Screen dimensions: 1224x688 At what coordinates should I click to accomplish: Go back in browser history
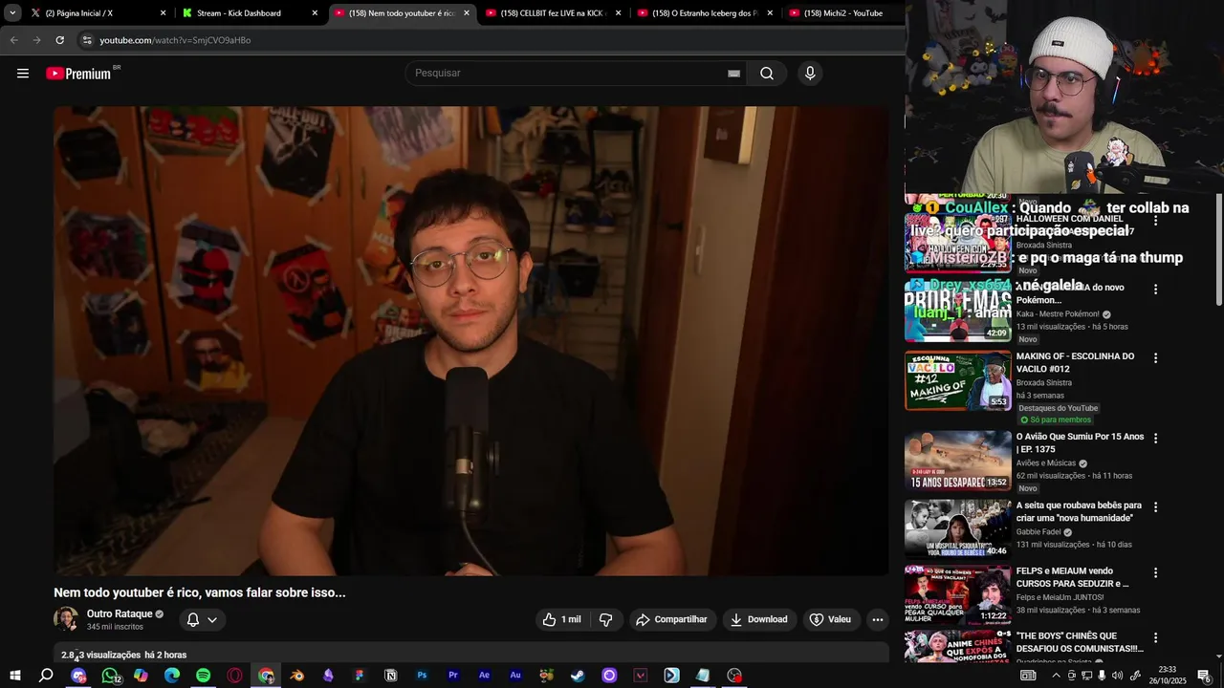[x=13, y=40]
